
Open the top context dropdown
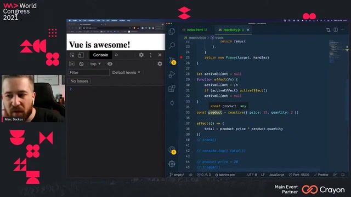click(x=95, y=64)
